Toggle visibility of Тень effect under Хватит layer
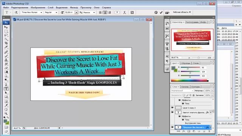The width and height of the screenshot is (242, 136). click(183, 120)
